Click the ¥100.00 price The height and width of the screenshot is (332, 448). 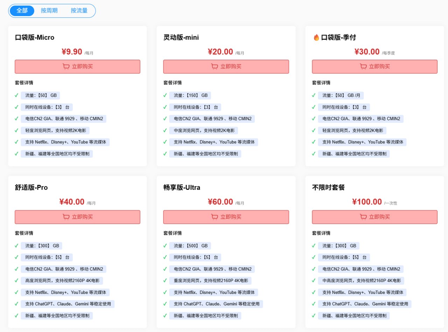pos(367,202)
